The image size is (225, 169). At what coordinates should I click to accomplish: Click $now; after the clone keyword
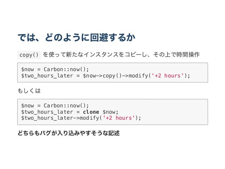point(110,112)
